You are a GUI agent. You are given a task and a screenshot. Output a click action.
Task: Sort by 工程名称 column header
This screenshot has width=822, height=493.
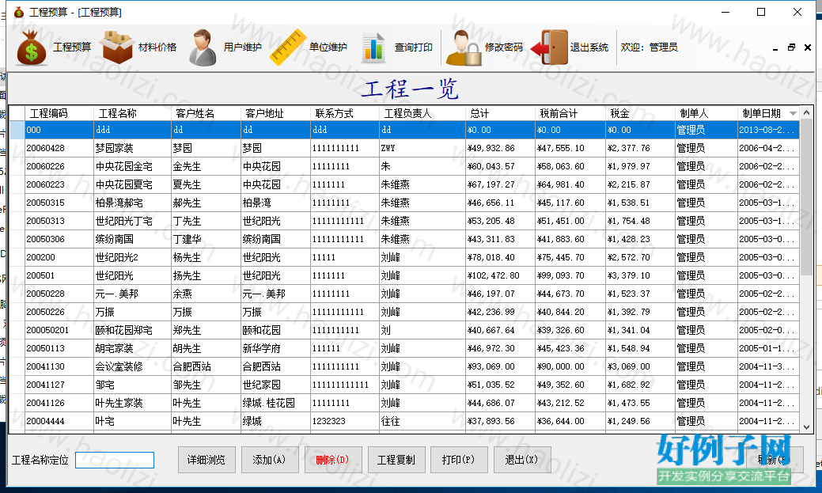tap(133, 113)
